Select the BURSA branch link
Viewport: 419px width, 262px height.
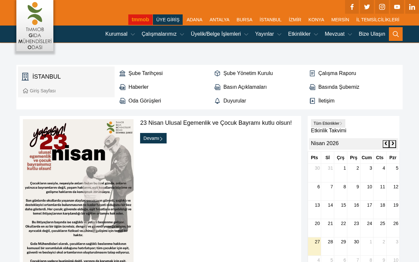(x=245, y=20)
